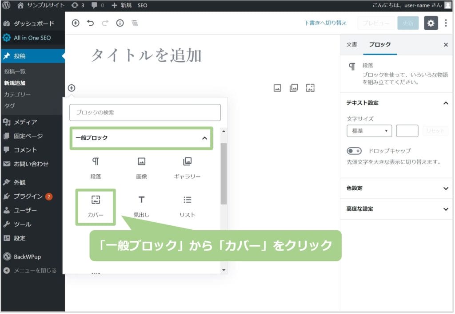Click the block search (ブロックの検索) field
The image size is (455, 314).
(145, 113)
